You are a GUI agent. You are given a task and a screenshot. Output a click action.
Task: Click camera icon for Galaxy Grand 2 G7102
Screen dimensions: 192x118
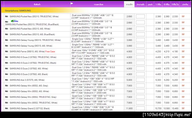click(7, 108)
